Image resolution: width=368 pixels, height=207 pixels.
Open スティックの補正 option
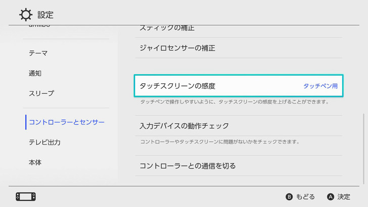pyautogui.click(x=239, y=28)
